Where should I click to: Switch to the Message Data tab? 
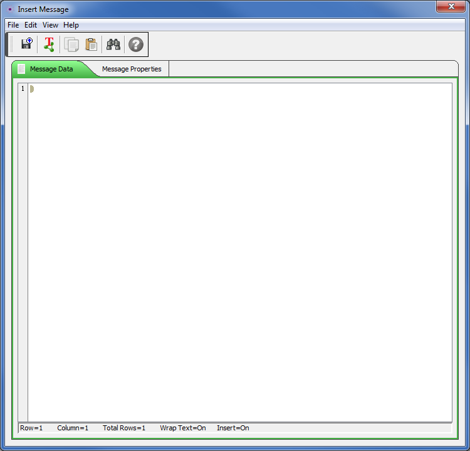click(51, 69)
